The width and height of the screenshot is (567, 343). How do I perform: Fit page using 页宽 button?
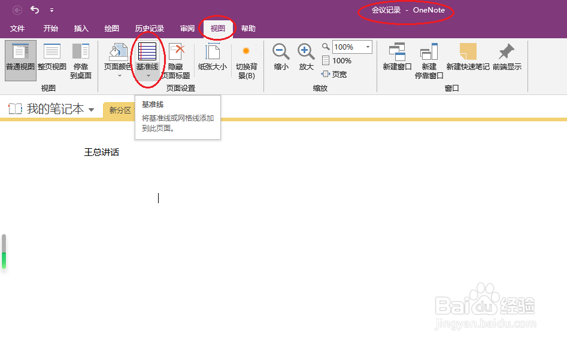coord(334,74)
